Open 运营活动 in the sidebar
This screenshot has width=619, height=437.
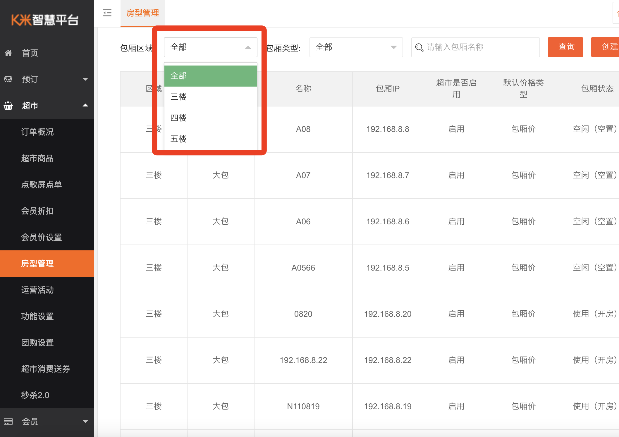47,290
